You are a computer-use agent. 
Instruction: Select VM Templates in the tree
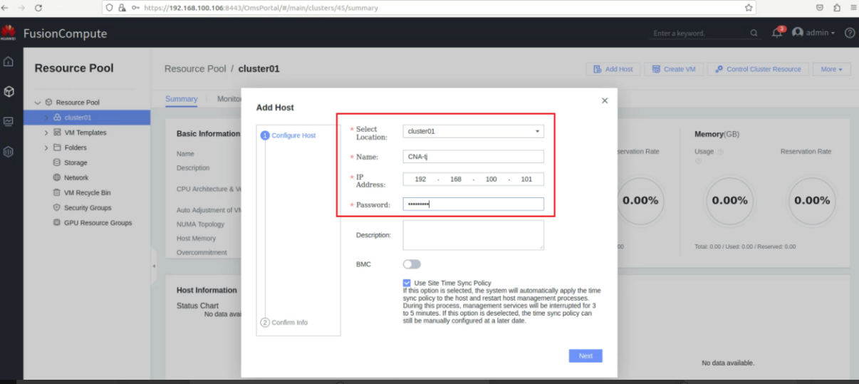click(85, 133)
